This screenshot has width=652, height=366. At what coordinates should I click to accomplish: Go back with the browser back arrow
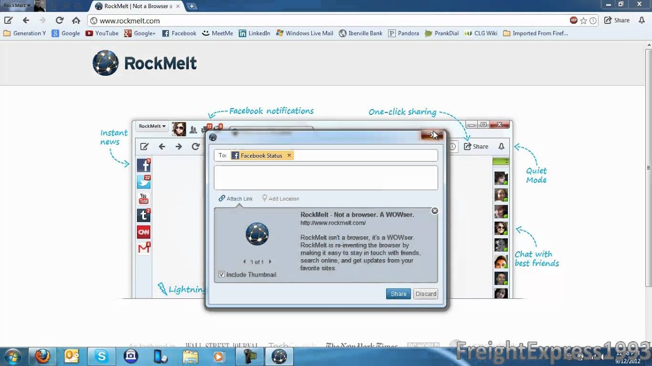[26, 20]
